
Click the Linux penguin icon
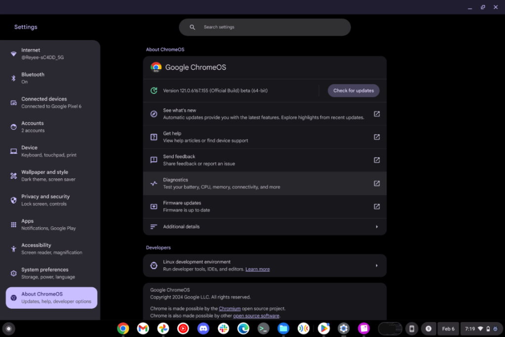pos(154,265)
